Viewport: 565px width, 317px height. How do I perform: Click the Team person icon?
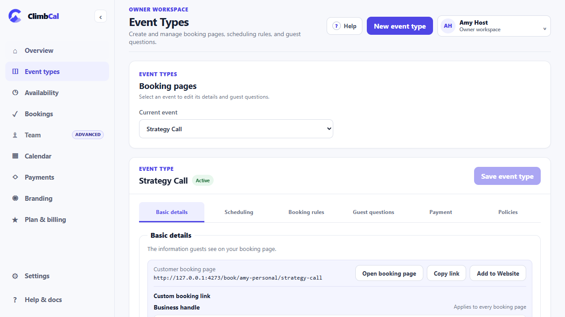point(15,135)
